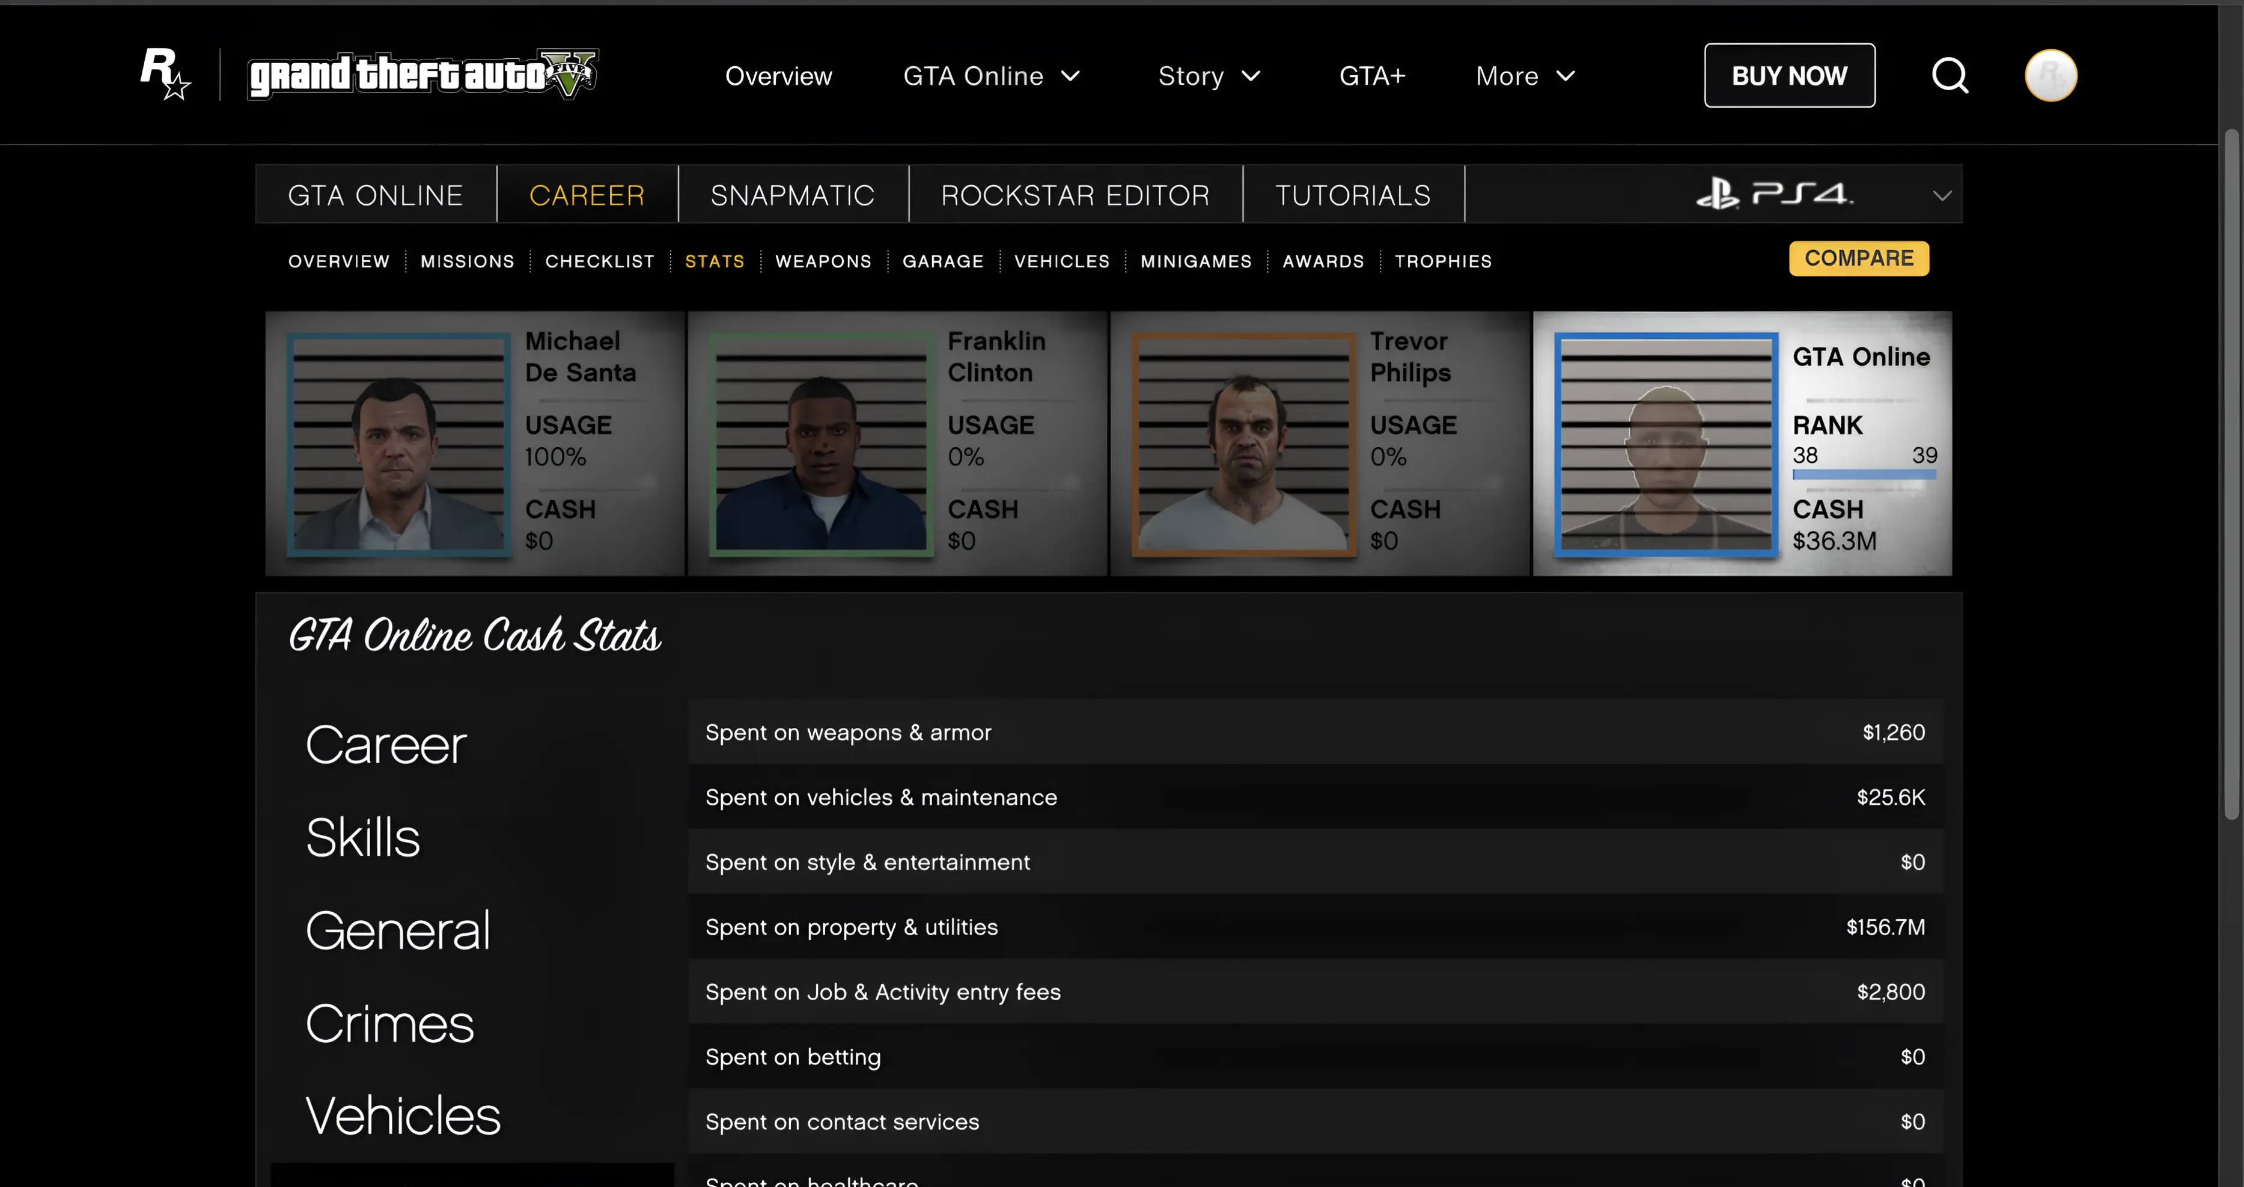Expand the More nav dropdown
Screen dimensions: 2244x1187
coord(1525,76)
